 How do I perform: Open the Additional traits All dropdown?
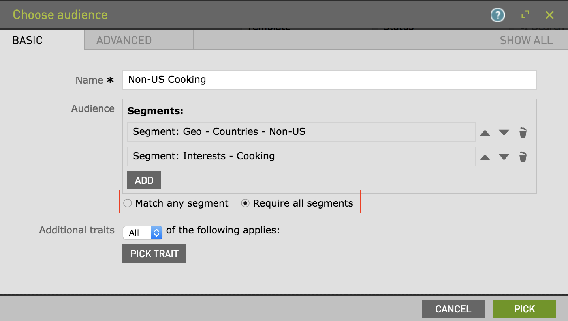pyautogui.click(x=143, y=233)
